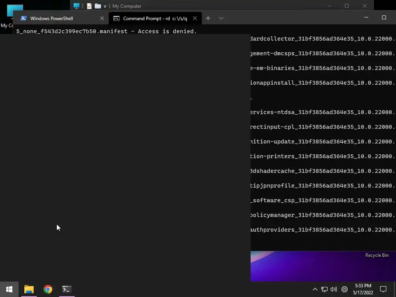
Task: Click New Folder icon in My Computer toolbar
Action: 98,6
